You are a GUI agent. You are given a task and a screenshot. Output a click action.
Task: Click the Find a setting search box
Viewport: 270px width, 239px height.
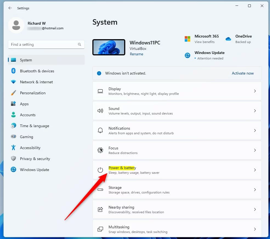[x=44, y=44]
